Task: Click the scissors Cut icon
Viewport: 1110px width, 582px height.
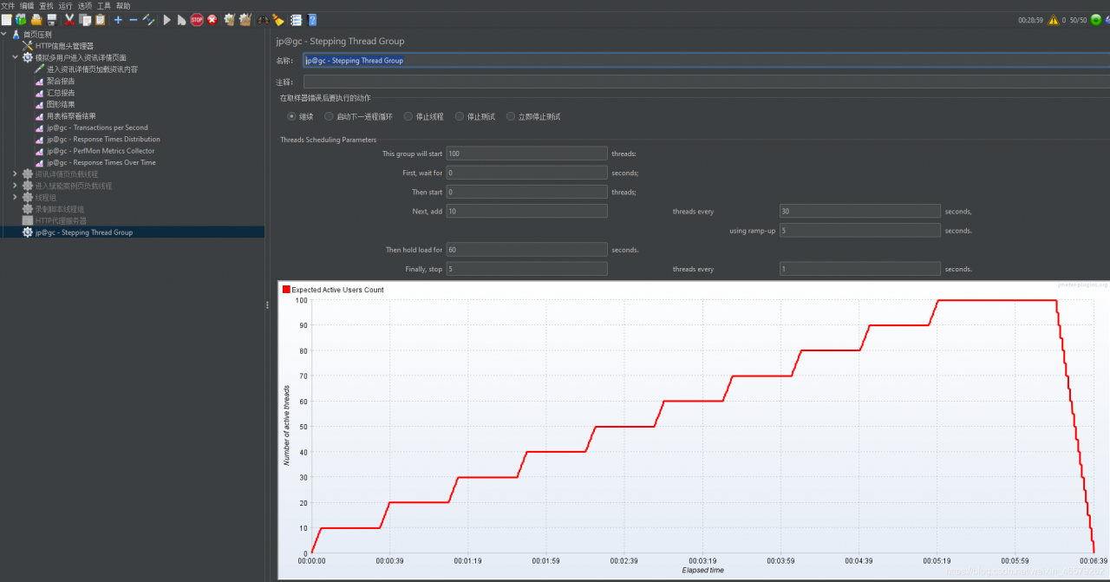Action: pos(70,19)
